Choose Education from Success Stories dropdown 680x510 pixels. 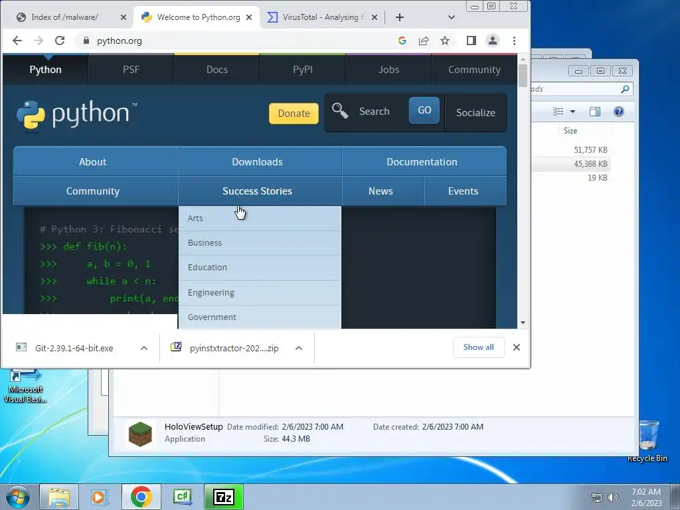[260, 268]
